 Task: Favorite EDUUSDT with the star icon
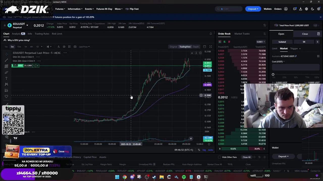click(5, 25)
